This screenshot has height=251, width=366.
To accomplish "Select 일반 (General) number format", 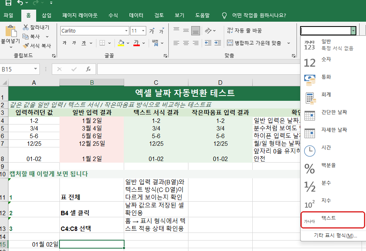I will [333, 45].
